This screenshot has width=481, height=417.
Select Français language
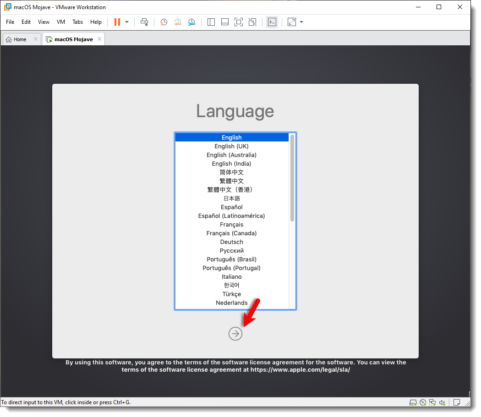[x=232, y=225]
